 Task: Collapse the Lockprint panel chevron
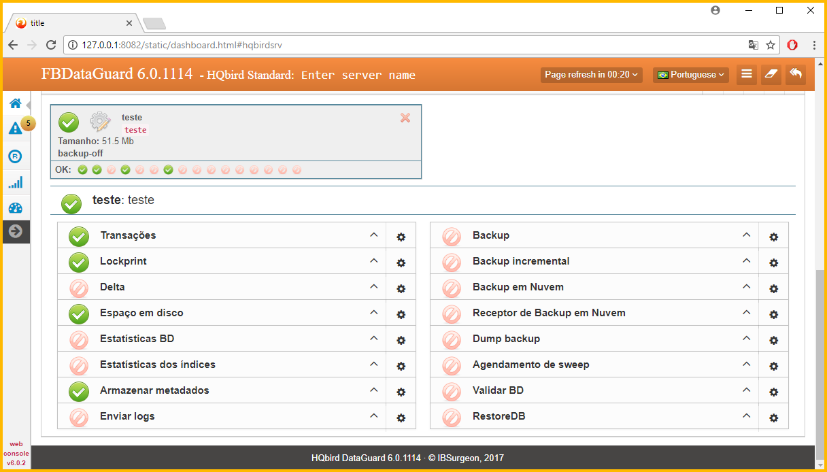click(x=373, y=260)
